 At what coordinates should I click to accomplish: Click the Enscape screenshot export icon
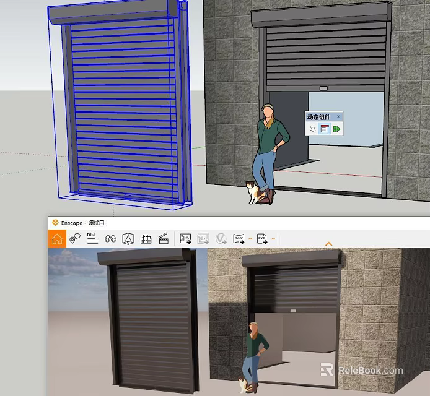[185, 239]
